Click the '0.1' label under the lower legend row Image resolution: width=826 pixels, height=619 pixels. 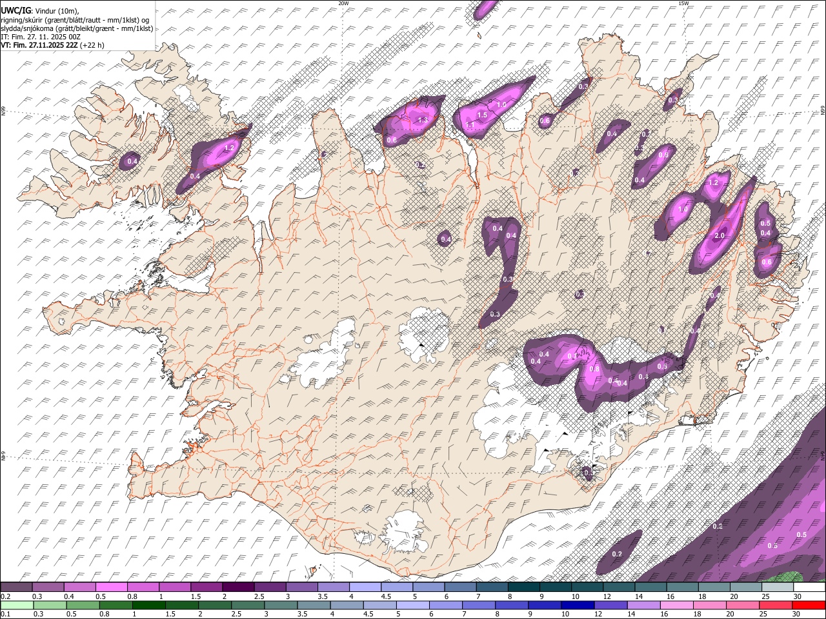pos(5,614)
